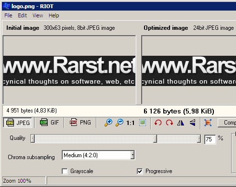The image size is (236, 187).
Task: Click the zoom in magnifier icon
Action: point(108,123)
